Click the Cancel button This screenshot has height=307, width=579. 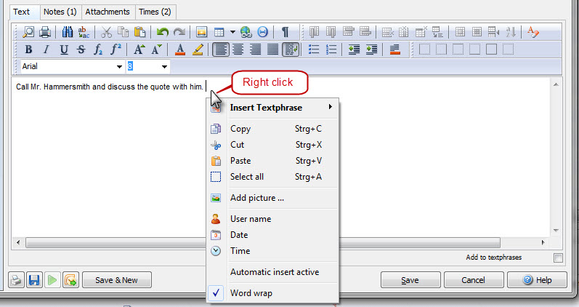click(x=473, y=280)
